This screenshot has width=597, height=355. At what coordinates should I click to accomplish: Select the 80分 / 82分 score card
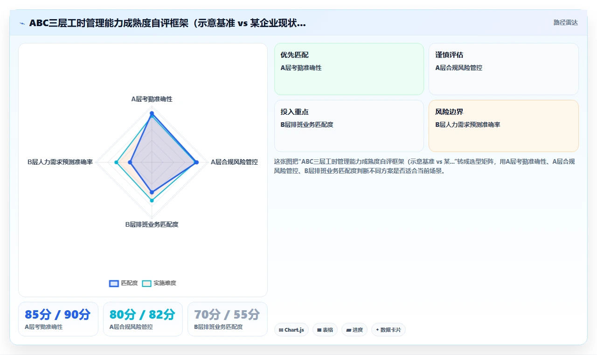point(143,319)
